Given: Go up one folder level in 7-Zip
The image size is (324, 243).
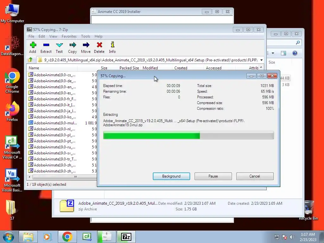Looking at the screenshot, I should click(x=30, y=60).
